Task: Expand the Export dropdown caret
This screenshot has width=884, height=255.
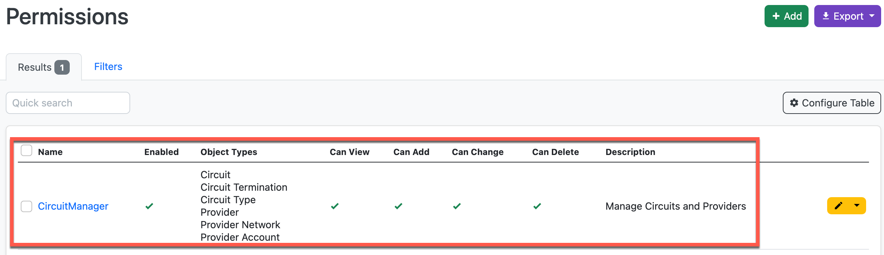Action: [x=872, y=16]
